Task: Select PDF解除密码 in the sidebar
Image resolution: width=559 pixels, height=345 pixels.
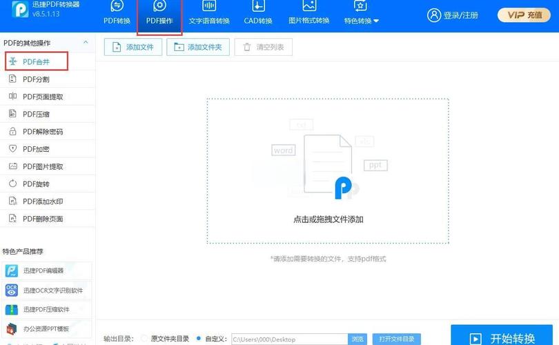Action: pos(48,132)
